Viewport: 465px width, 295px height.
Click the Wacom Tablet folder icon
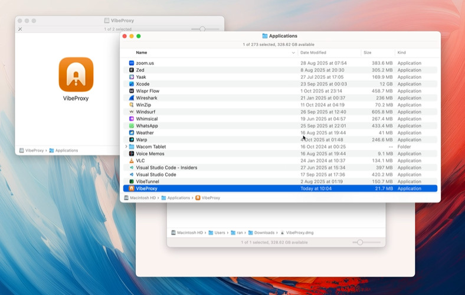132,147
